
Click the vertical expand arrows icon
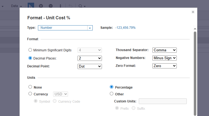[x=60, y=6]
